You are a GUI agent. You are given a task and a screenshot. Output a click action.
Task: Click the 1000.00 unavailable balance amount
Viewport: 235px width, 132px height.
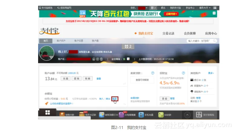pyautogui.click(x=72, y=73)
